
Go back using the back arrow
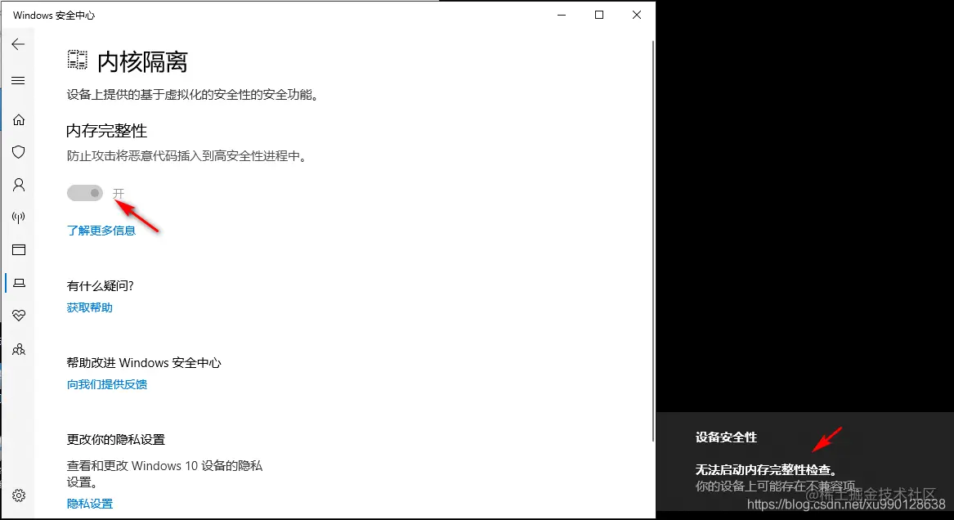pyautogui.click(x=18, y=44)
